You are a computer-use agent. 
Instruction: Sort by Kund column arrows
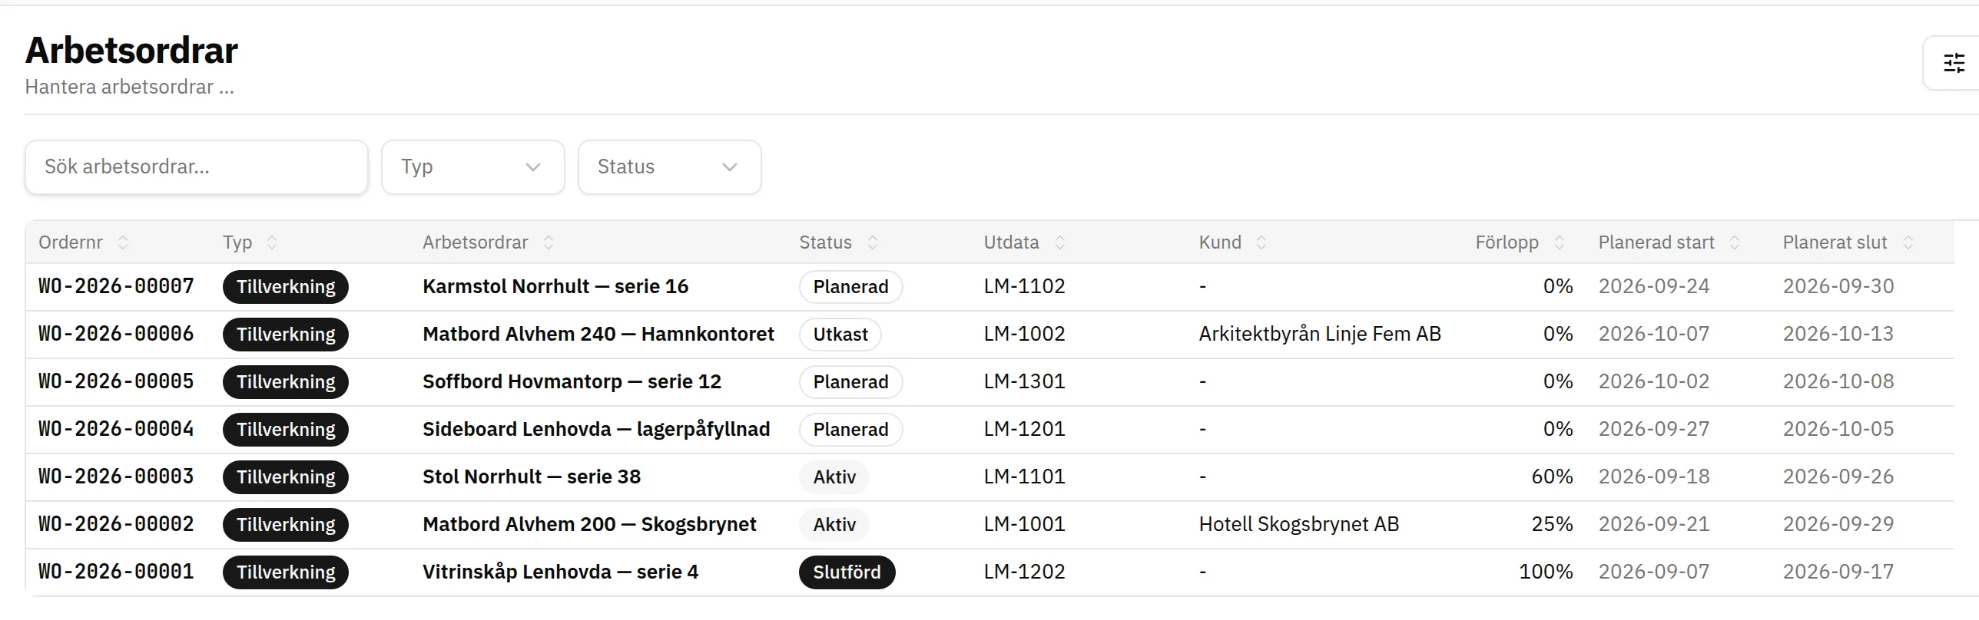1261,242
